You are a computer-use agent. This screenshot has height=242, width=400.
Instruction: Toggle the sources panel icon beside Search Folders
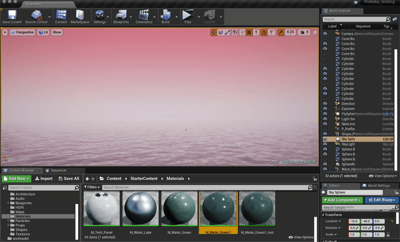5,188
